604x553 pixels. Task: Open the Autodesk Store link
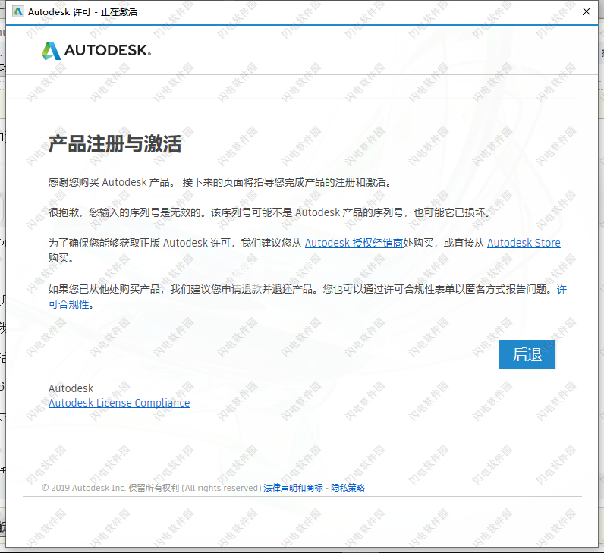[524, 243]
